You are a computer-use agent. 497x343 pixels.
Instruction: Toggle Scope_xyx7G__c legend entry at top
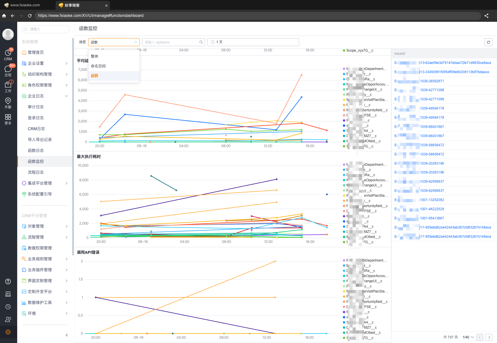[358, 50]
